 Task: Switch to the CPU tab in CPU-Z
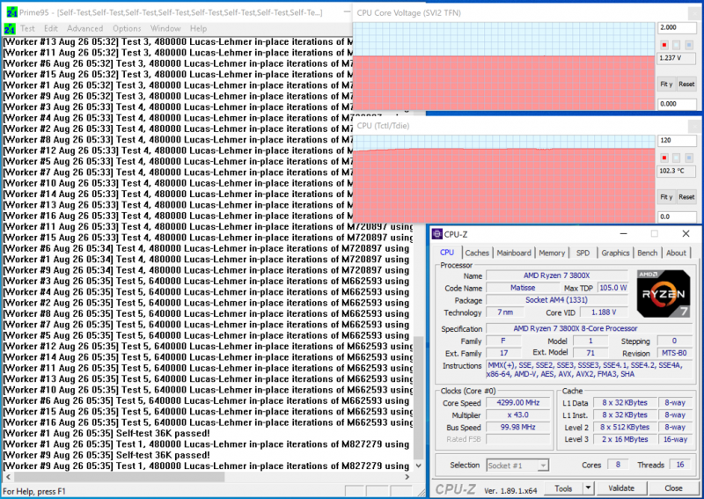click(x=447, y=253)
